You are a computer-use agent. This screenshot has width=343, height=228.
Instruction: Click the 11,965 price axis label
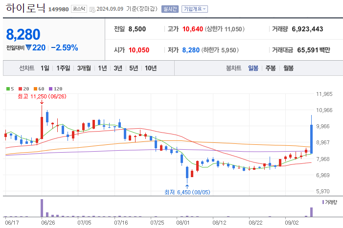(324, 94)
